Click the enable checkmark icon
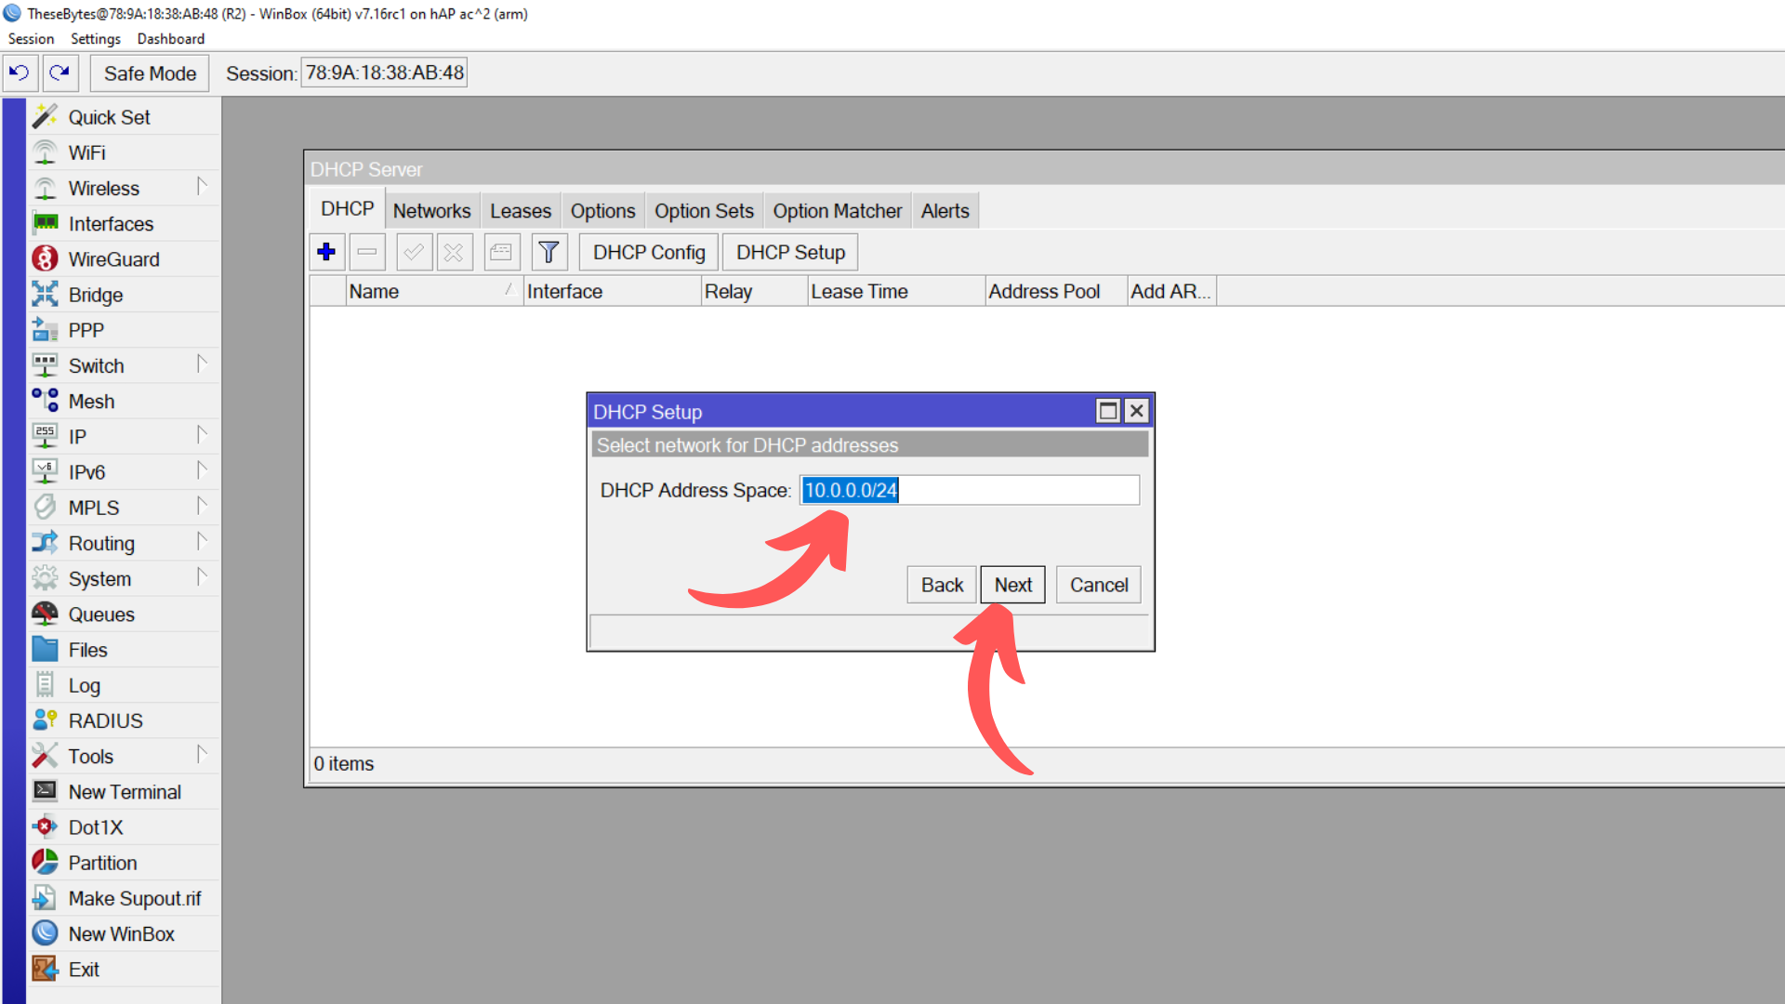The image size is (1785, 1004). [x=414, y=251]
